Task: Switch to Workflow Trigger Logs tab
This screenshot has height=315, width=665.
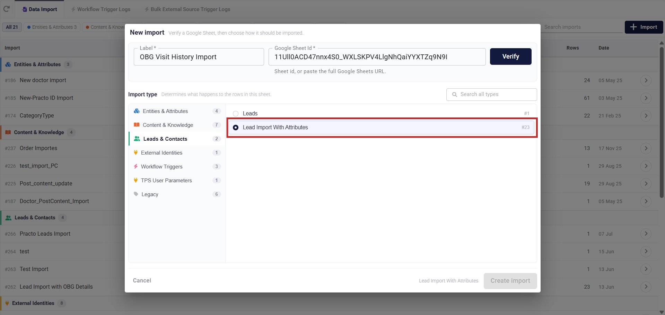Action: [100, 9]
